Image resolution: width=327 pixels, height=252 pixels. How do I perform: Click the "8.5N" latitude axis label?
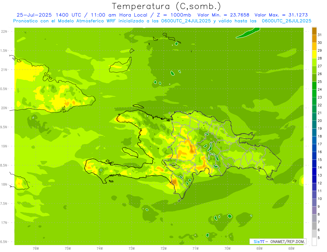tap(4, 165)
